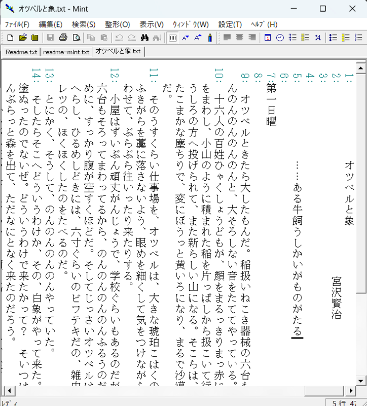Insert time using the clock icon
The width and height of the screenshot is (367, 406).
click(279, 38)
